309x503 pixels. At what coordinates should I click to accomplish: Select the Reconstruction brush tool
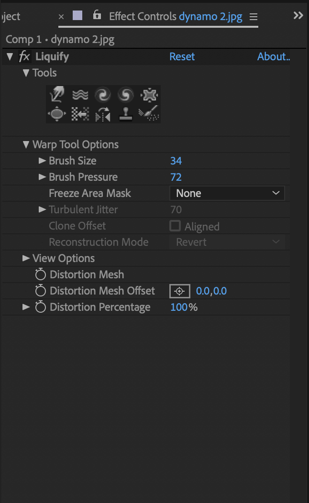[149, 114]
